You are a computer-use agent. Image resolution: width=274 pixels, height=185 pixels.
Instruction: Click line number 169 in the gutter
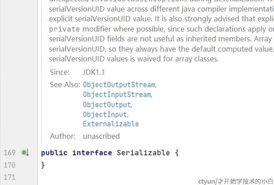click(x=10, y=153)
